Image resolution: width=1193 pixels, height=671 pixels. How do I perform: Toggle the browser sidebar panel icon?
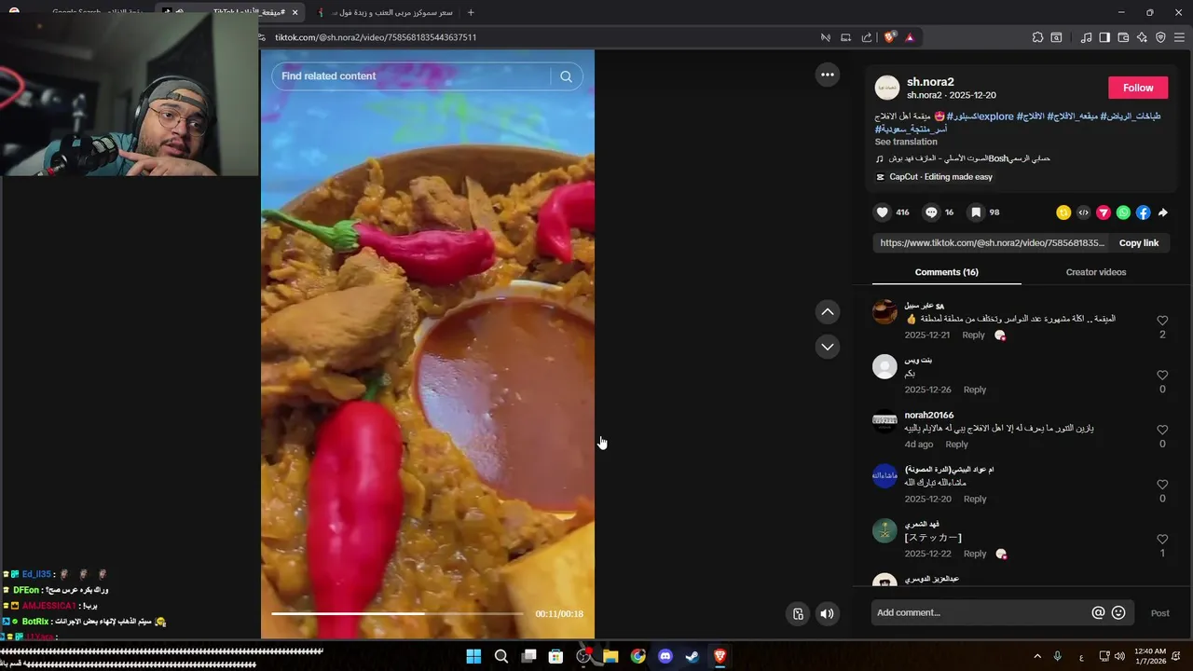point(1104,37)
